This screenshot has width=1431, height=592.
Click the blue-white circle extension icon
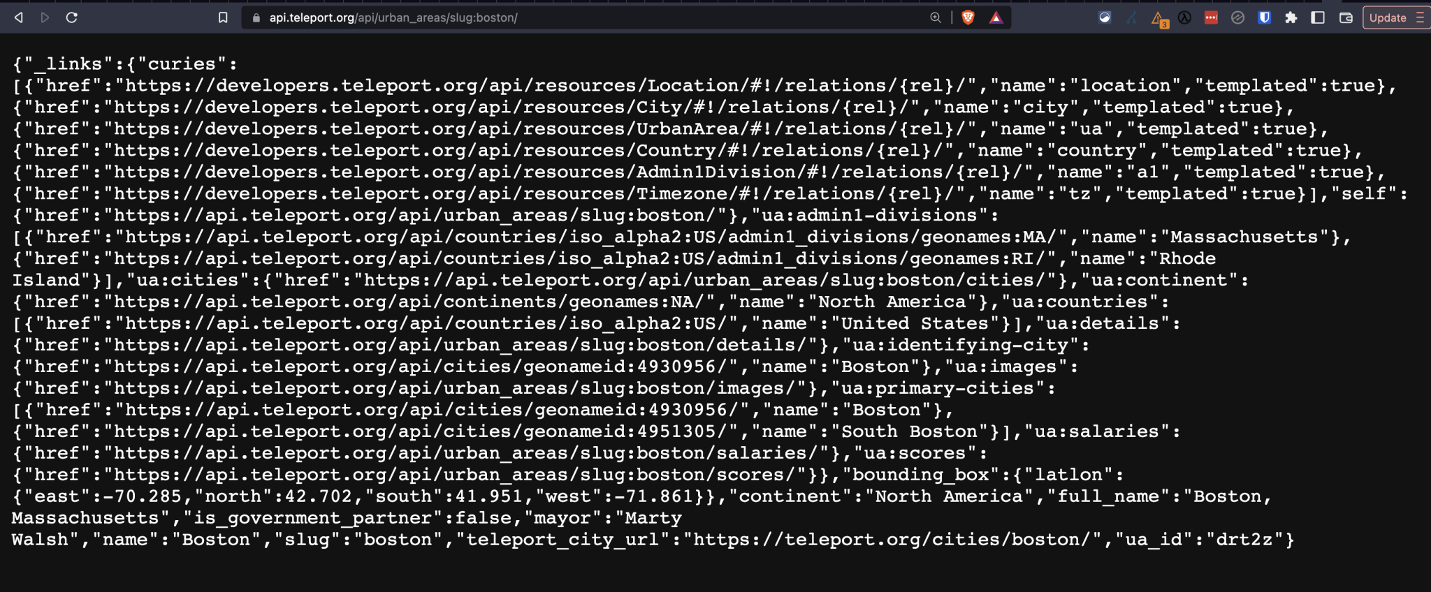pos(1105,17)
